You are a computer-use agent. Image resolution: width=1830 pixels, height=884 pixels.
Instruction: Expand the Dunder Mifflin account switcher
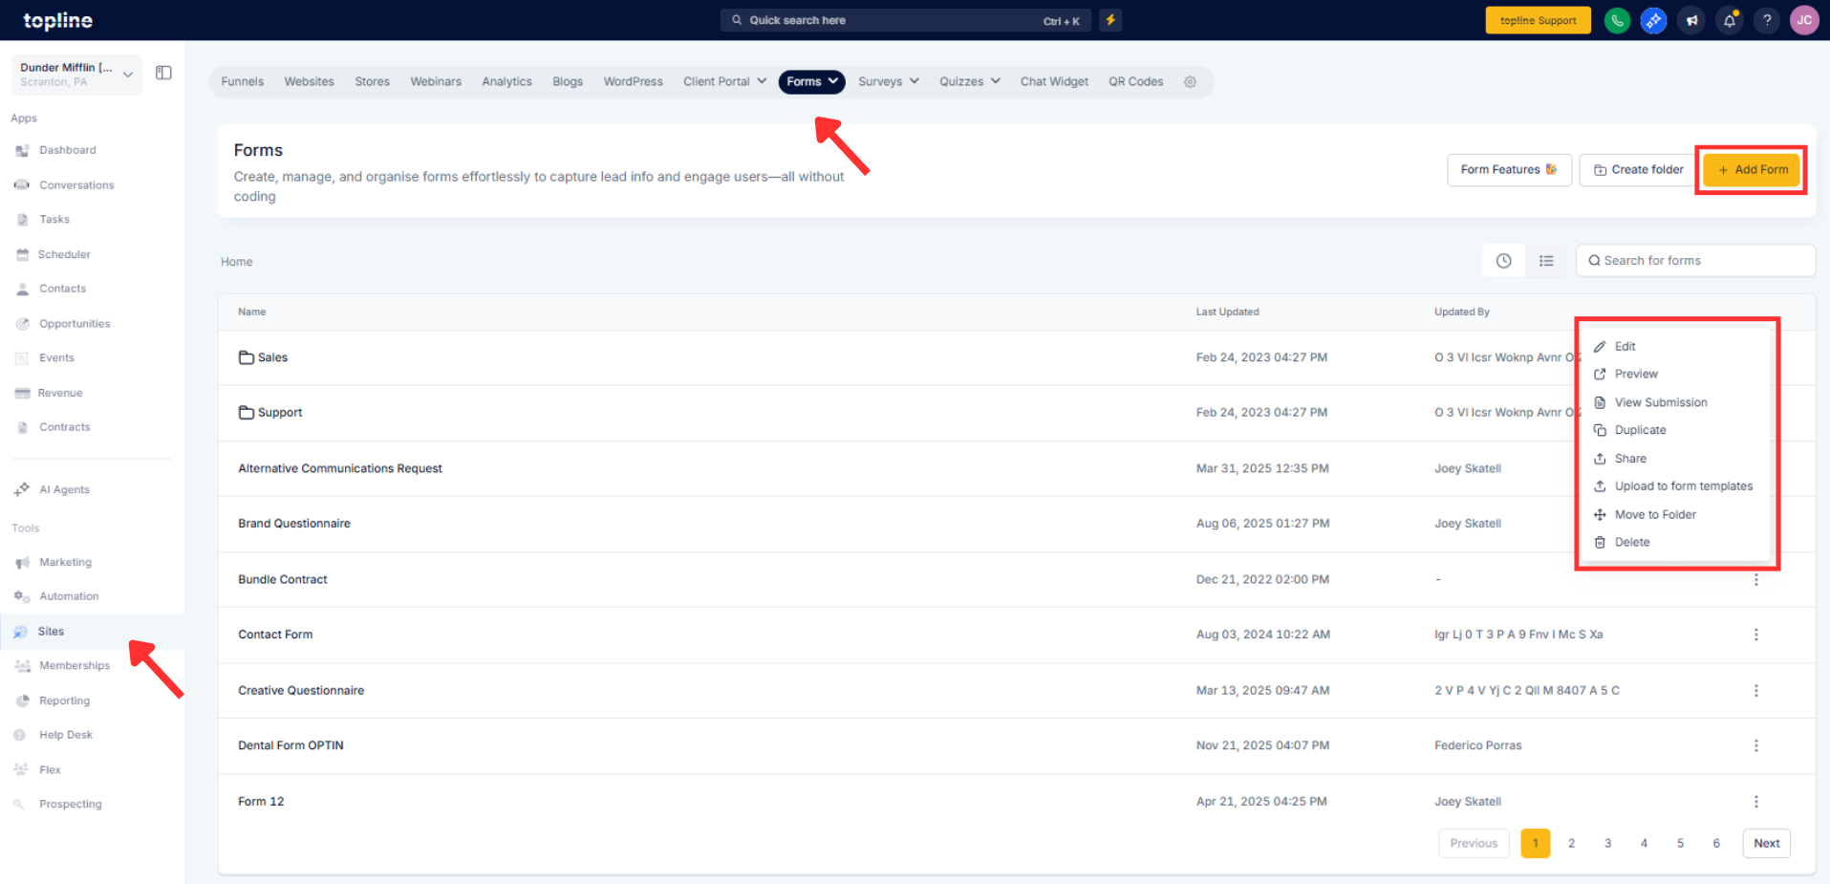(x=76, y=74)
